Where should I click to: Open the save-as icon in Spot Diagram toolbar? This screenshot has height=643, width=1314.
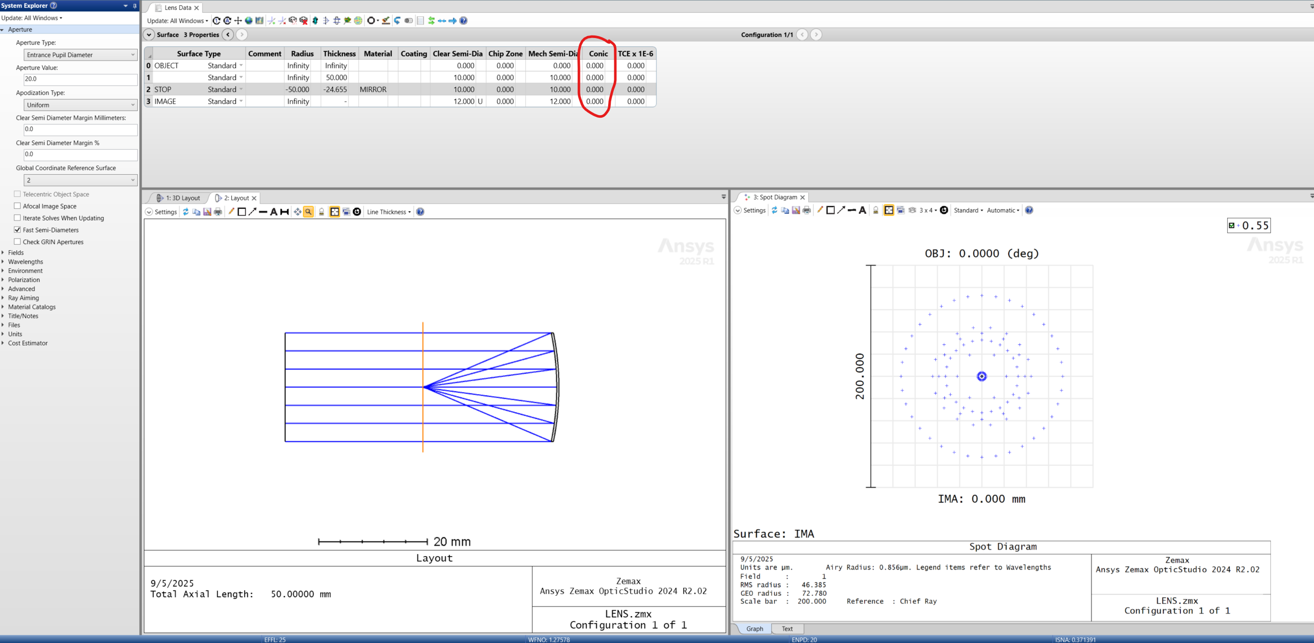795,210
